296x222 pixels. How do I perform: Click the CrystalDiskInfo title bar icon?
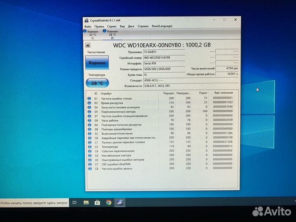[x=86, y=21]
